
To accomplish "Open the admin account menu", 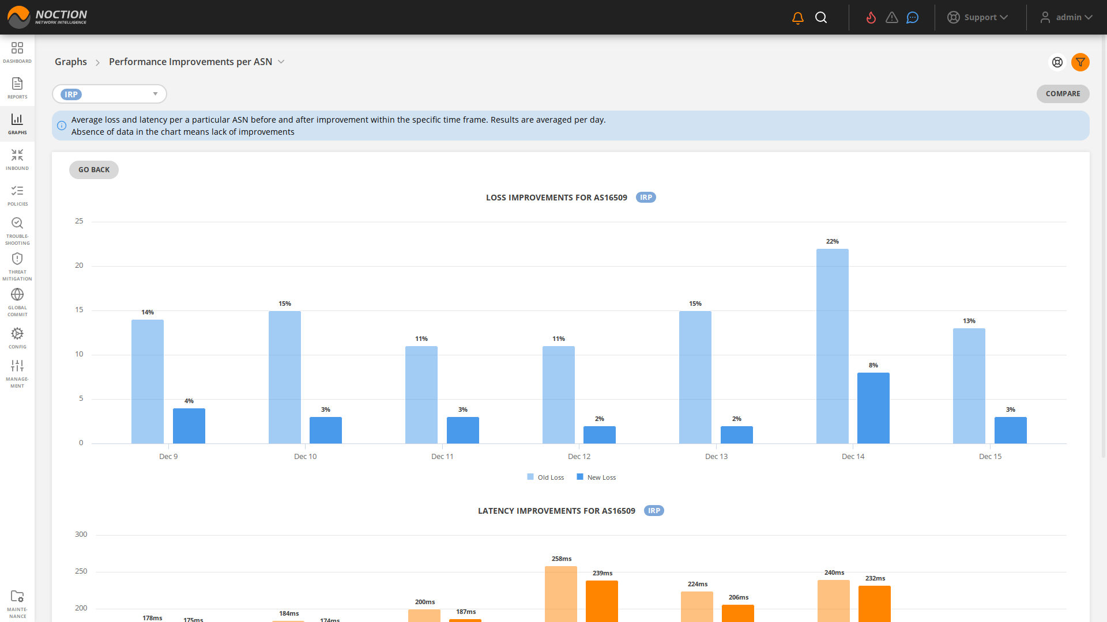I will coord(1066,17).
